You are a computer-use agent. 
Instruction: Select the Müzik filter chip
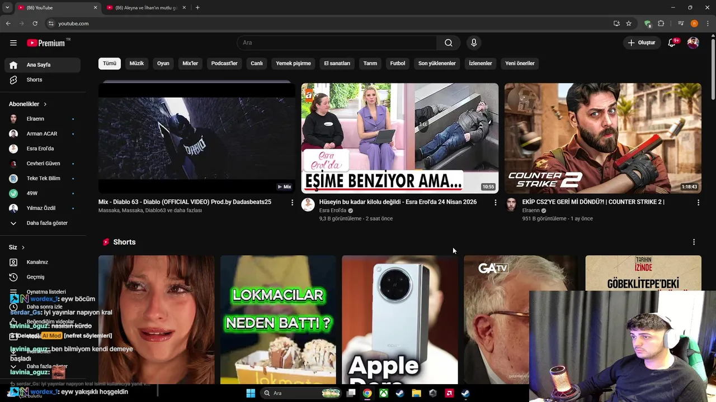136,64
